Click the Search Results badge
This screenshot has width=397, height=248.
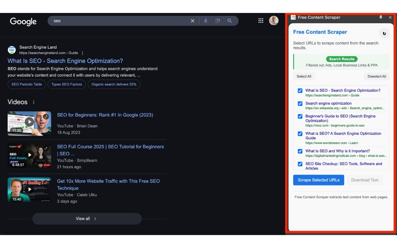(x=341, y=59)
